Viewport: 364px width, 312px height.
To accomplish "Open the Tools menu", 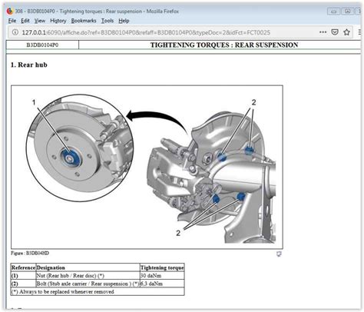I will coord(108,21).
